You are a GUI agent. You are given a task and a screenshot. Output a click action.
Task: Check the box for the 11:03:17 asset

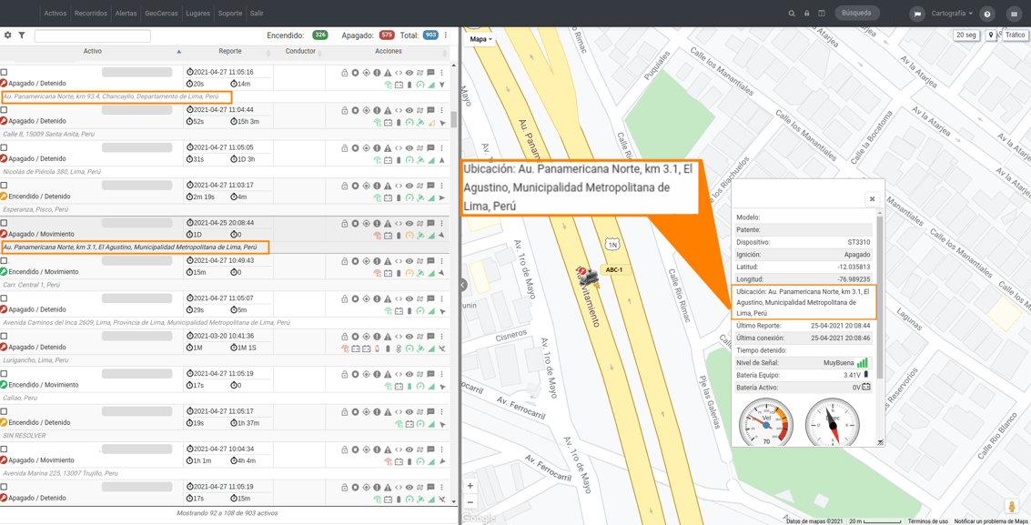4,186
